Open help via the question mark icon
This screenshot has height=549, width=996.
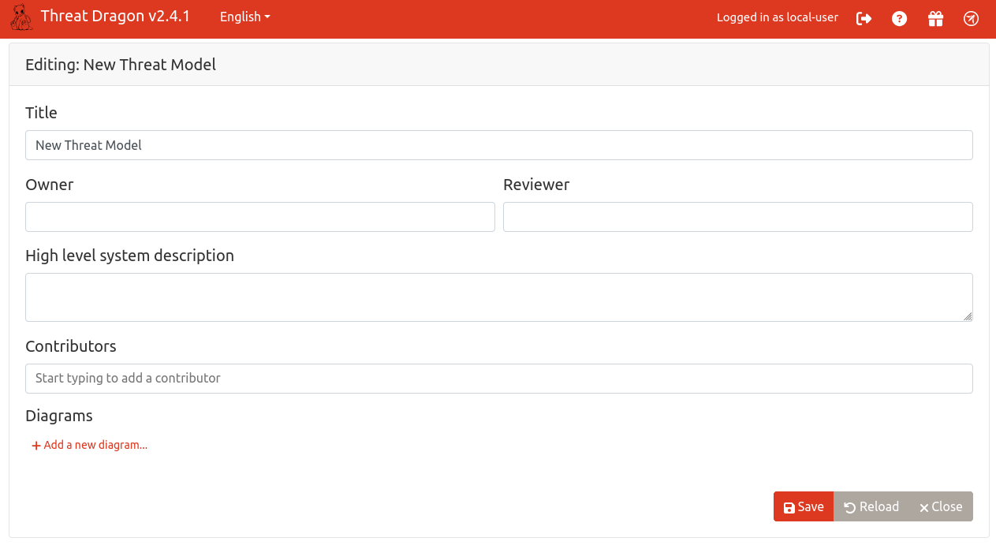pos(899,18)
